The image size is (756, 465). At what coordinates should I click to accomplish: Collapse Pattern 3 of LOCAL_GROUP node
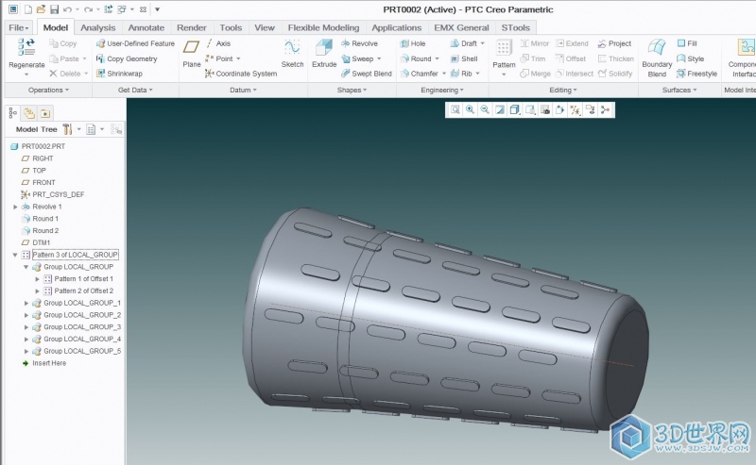point(15,255)
